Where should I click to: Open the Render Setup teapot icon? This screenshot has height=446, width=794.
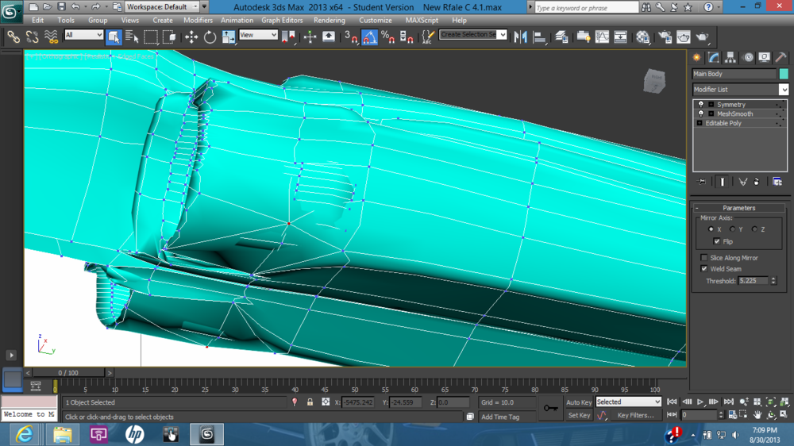click(663, 37)
